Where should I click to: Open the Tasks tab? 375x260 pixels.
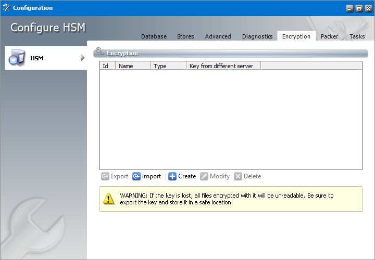[357, 36]
